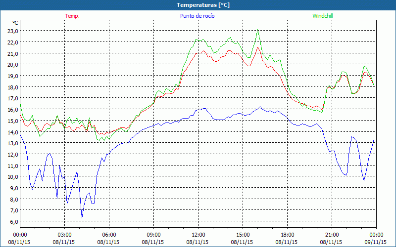This screenshot has height=247, width=396.
Task: Click the 12,0 y-axis value
Action: click(x=13, y=155)
